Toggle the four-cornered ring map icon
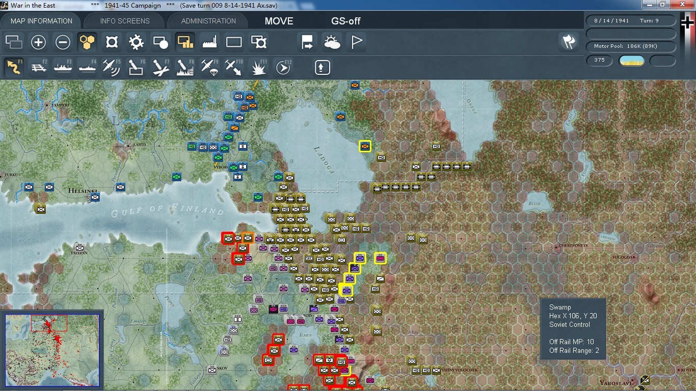 click(112, 42)
